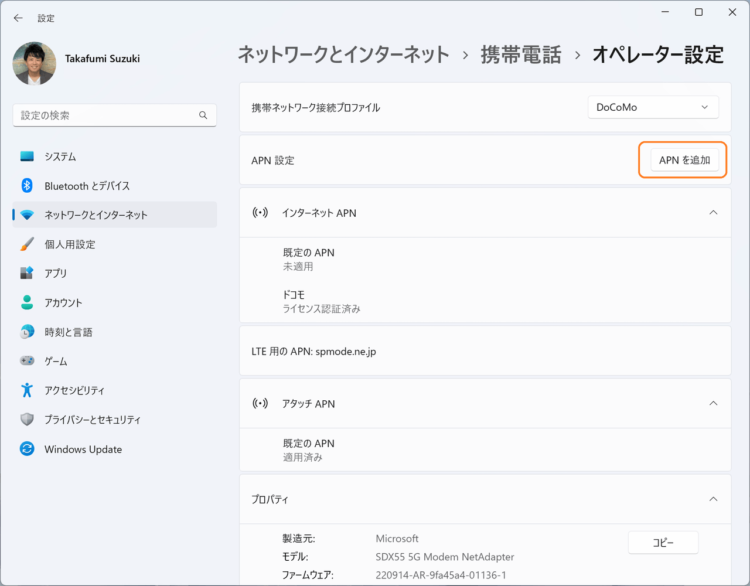Click the Windows Update sync icon
The height and width of the screenshot is (586, 750).
[x=27, y=449]
